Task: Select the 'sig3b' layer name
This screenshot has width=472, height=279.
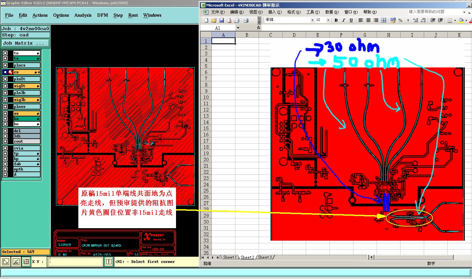Action: 27,100
